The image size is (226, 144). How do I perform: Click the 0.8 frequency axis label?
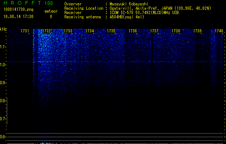point(3,101)
